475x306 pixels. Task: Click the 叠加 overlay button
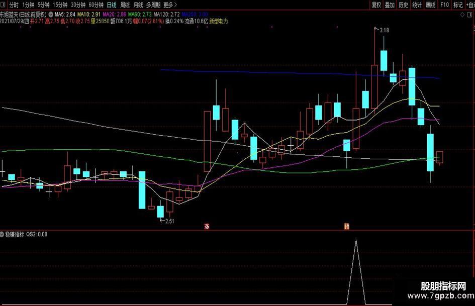coord(390,5)
